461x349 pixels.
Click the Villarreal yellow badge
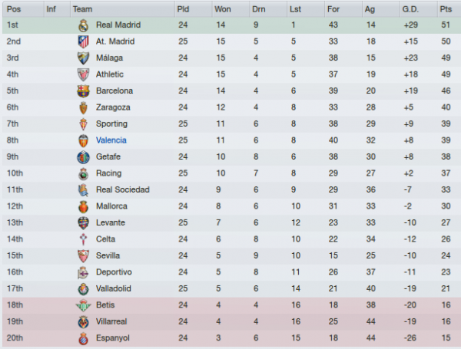click(84, 322)
